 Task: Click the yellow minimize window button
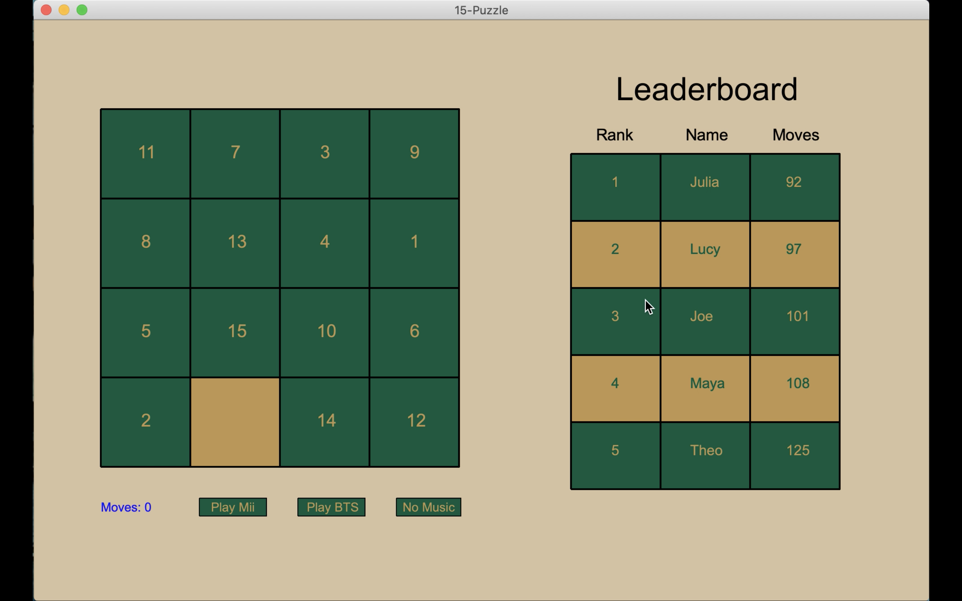(x=64, y=10)
